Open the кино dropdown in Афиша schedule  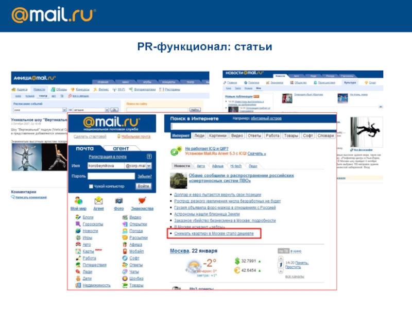tap(64, 110)
